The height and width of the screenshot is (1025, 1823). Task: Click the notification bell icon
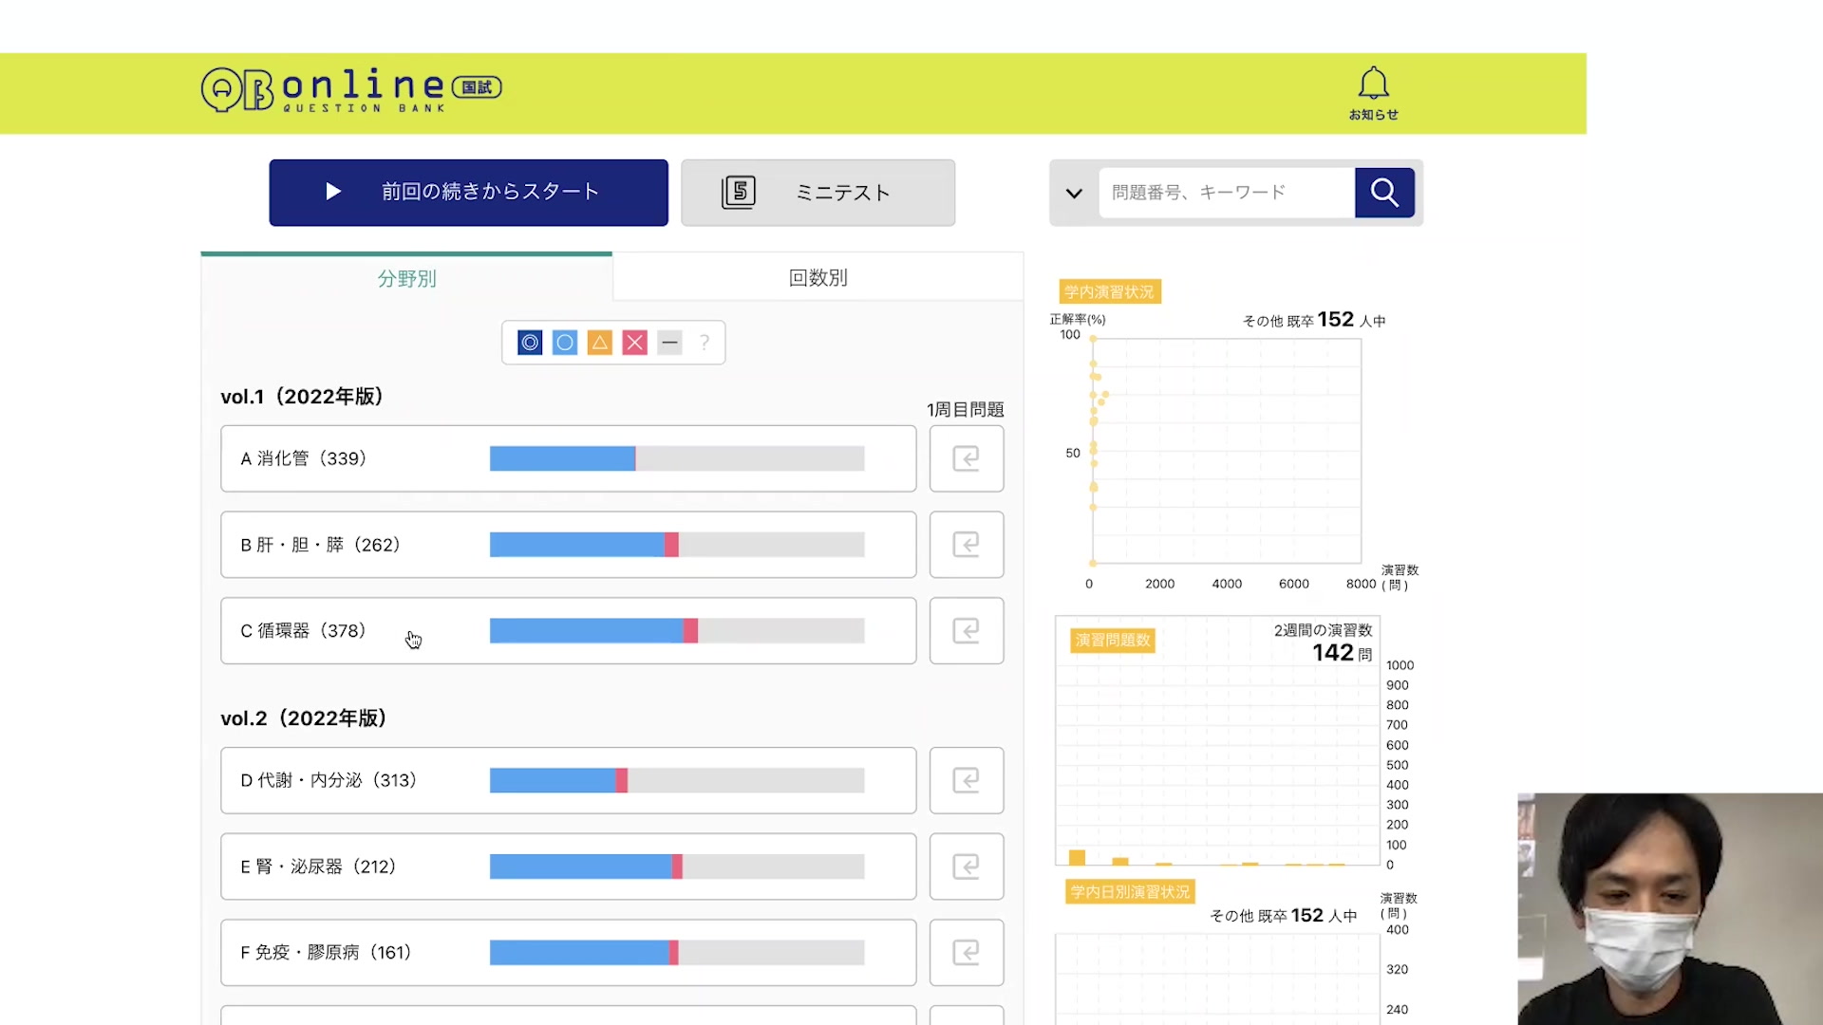tap(1373, 85)
